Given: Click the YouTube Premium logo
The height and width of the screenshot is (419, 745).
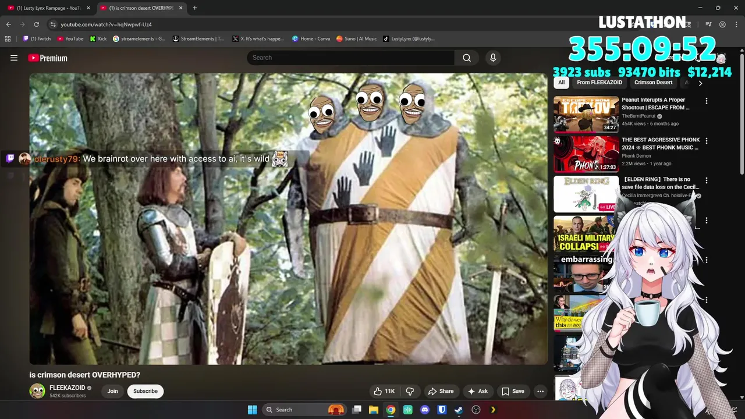Looking at the screenshot, I should 48,58.
